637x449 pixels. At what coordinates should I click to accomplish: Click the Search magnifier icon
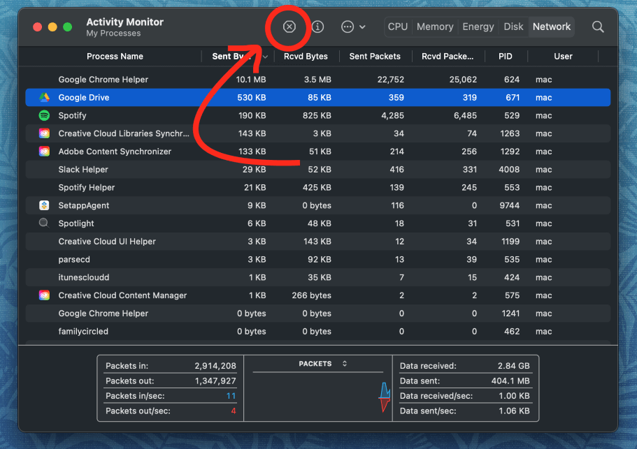pos(598,27)
